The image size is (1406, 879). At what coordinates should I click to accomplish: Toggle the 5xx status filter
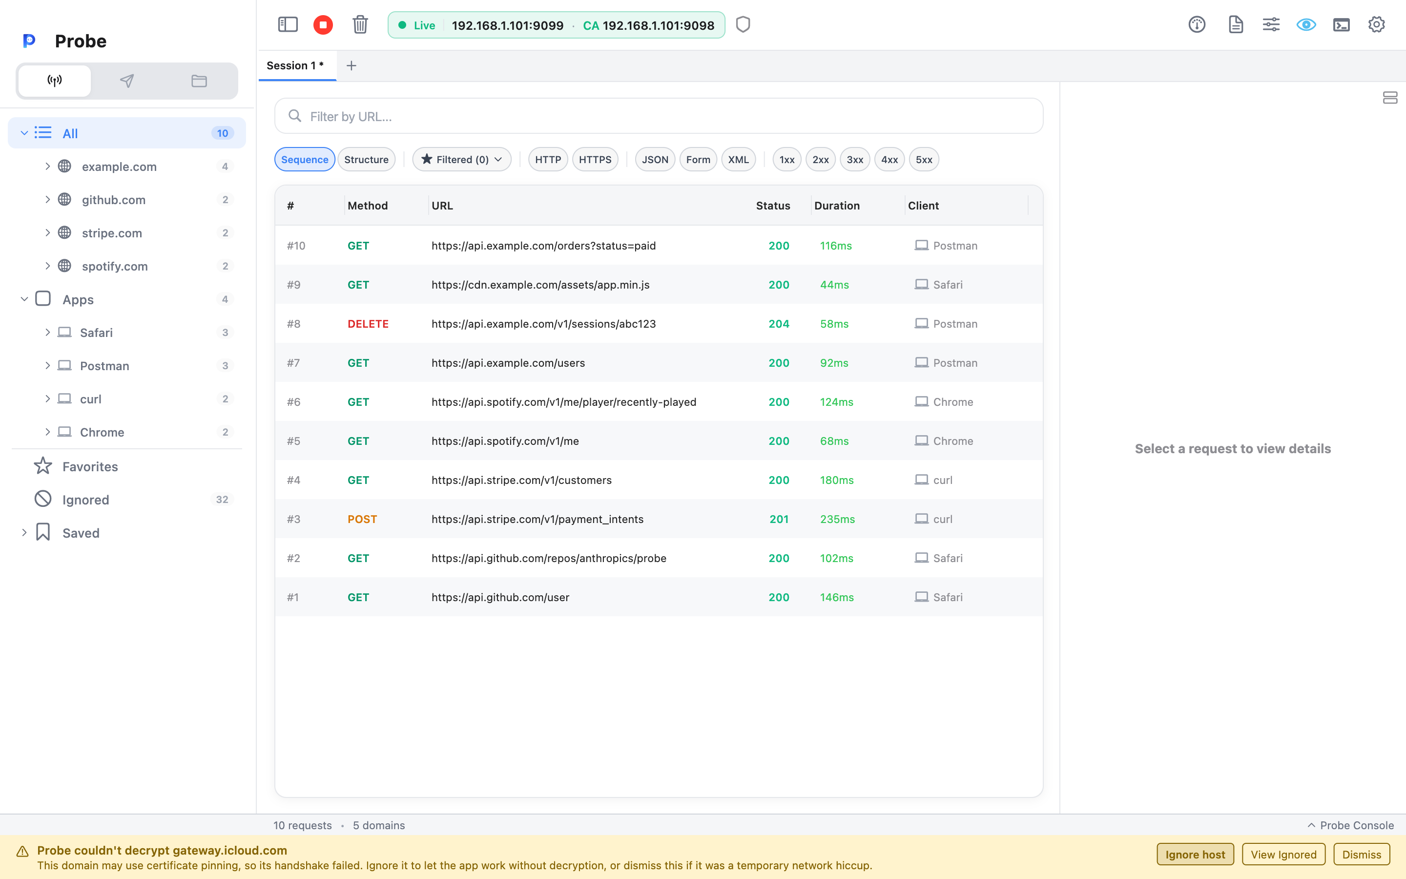pyautogui.click(x=924, y=159)
